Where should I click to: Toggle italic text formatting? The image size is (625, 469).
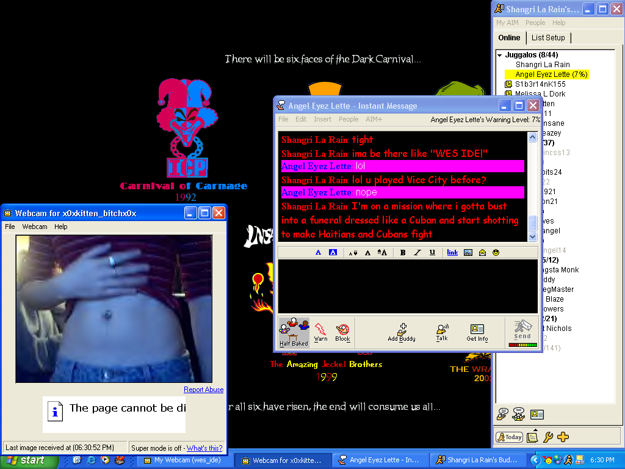417,252
